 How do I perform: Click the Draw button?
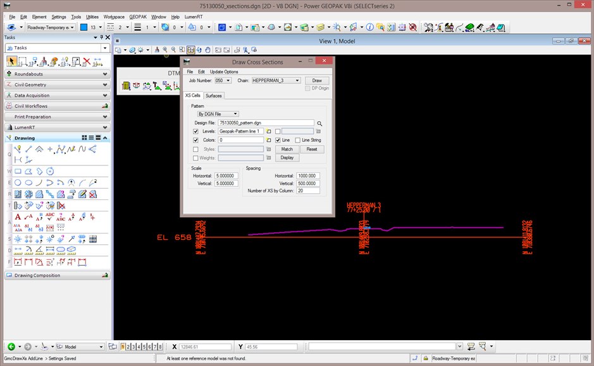[x=317, y=81]
